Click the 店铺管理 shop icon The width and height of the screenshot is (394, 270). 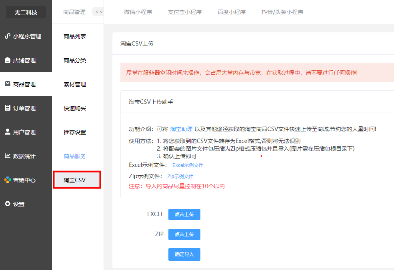tap(8, 60)
